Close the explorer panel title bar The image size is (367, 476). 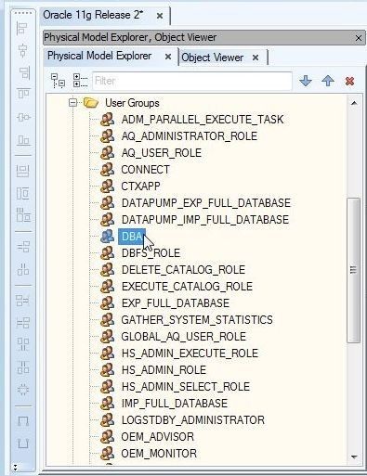(x=359, y=38)
